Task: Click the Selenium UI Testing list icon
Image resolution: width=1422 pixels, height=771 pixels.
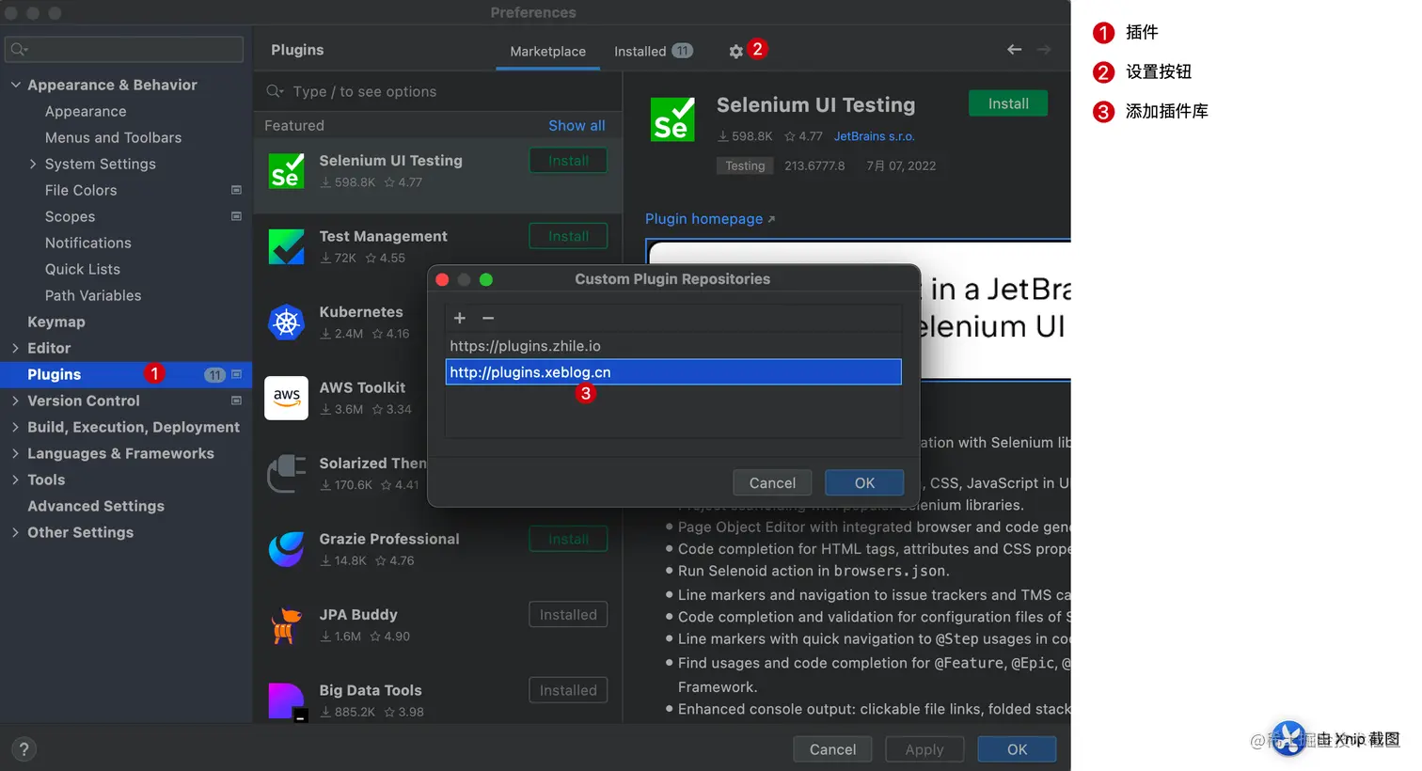Action: coord(286,171)
